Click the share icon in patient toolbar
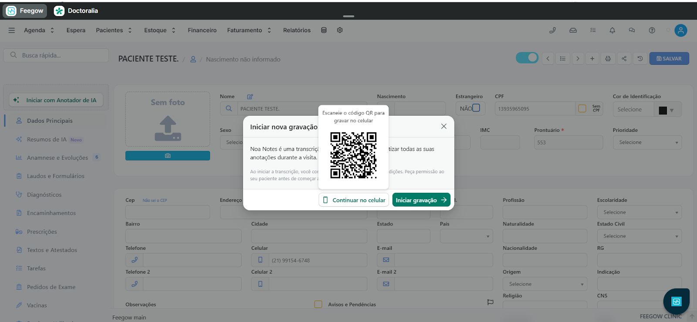 (624, 59)
